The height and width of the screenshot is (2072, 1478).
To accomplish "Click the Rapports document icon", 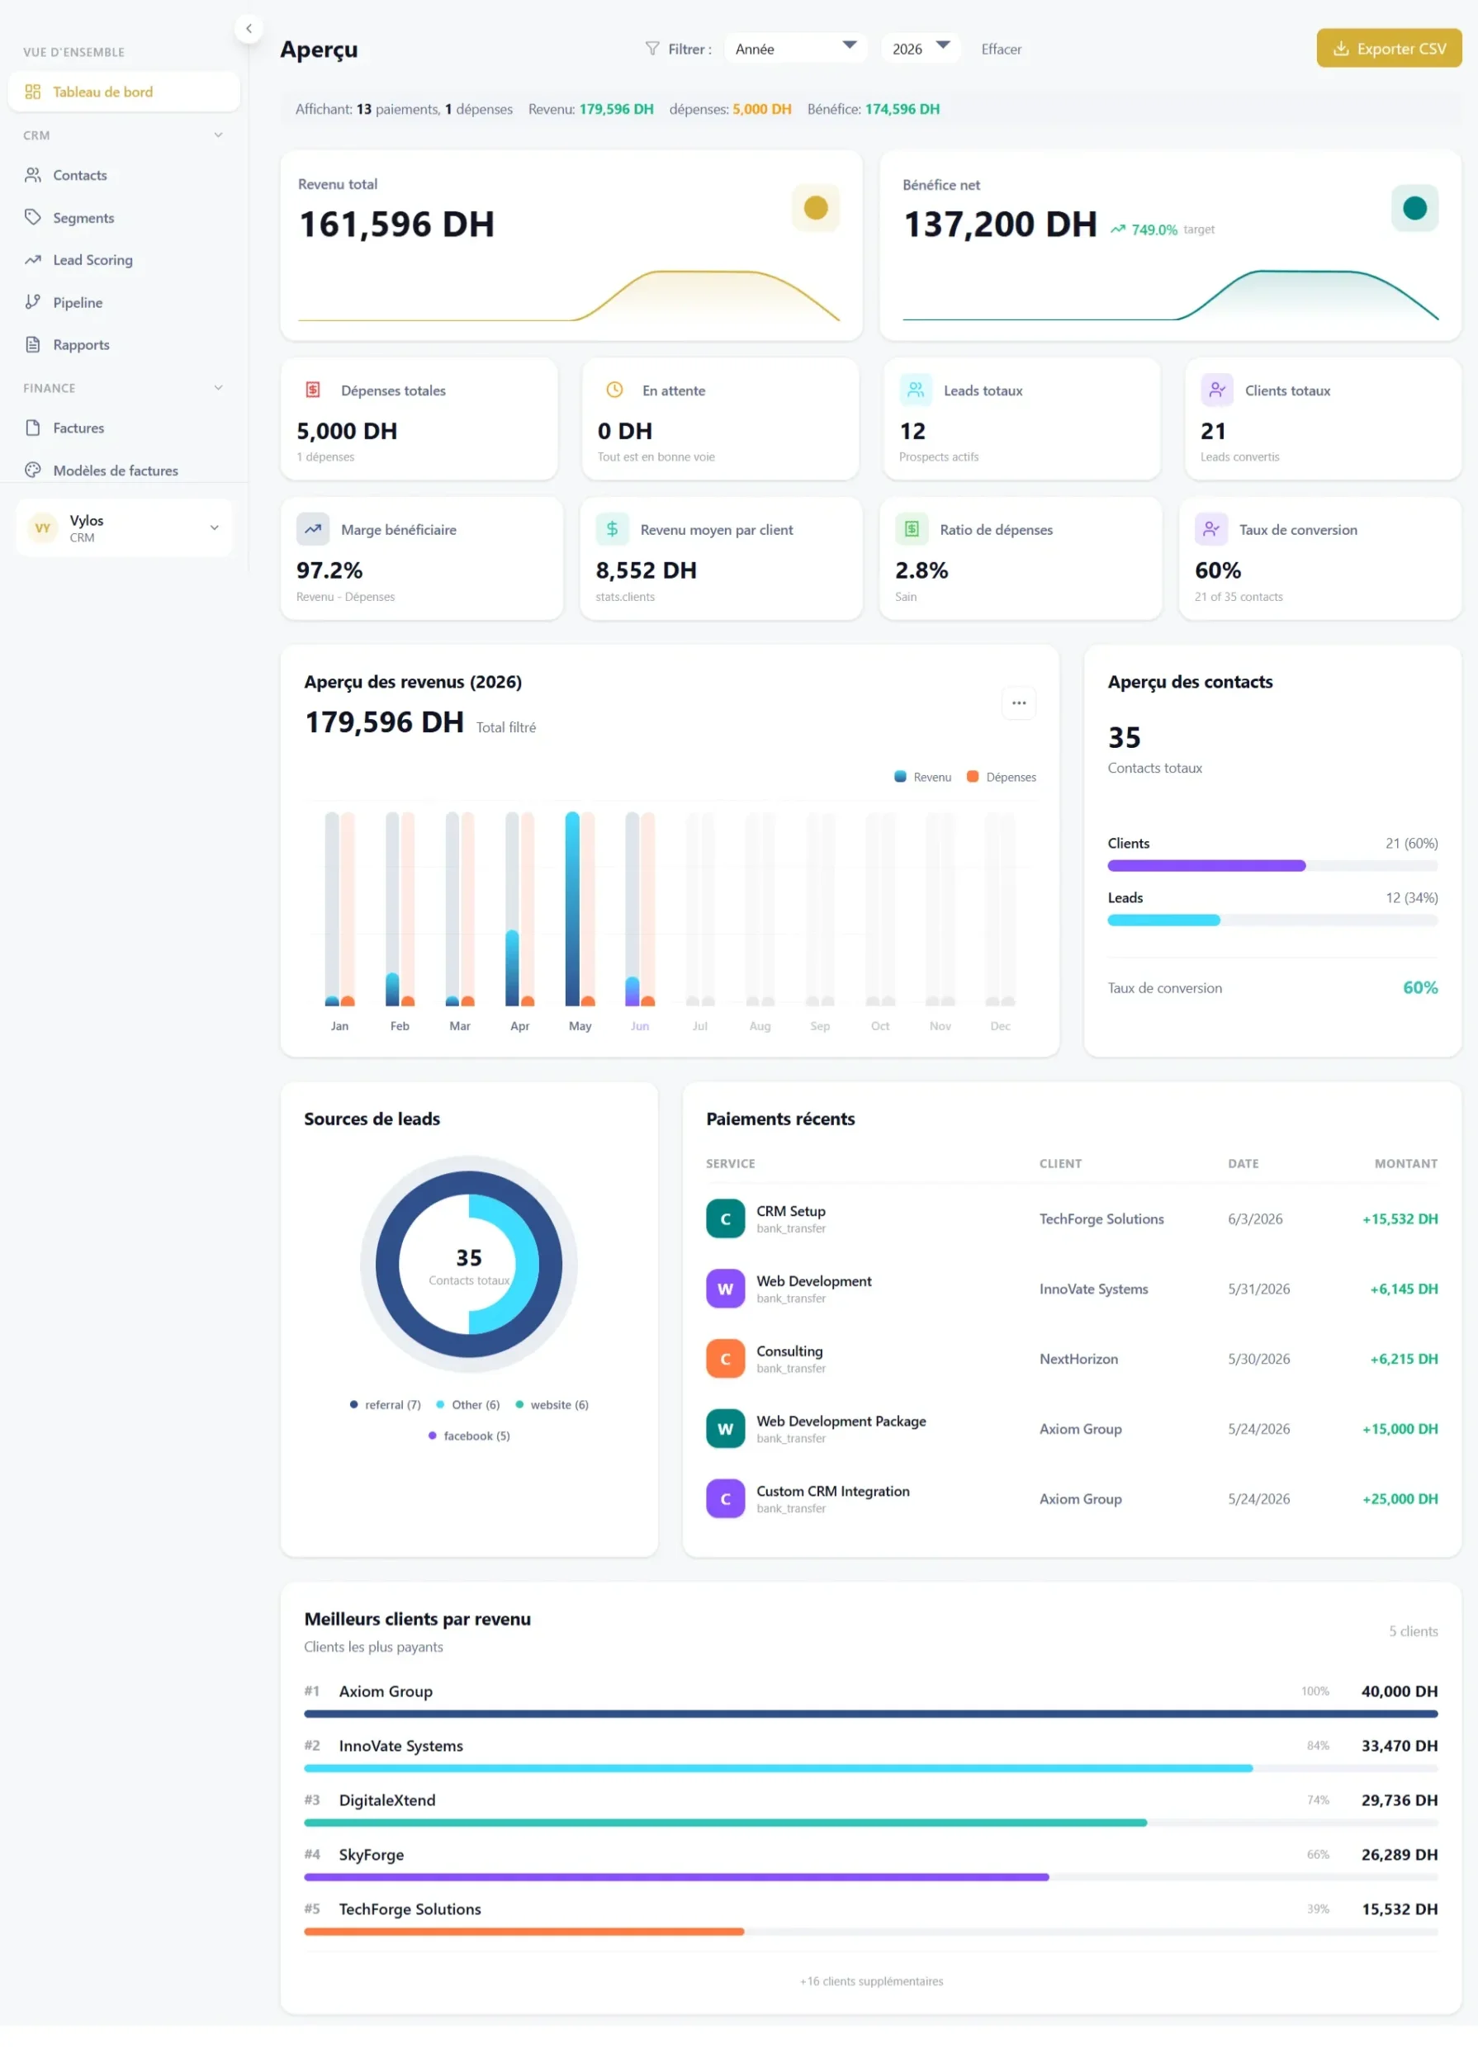I will click(33, 345).
